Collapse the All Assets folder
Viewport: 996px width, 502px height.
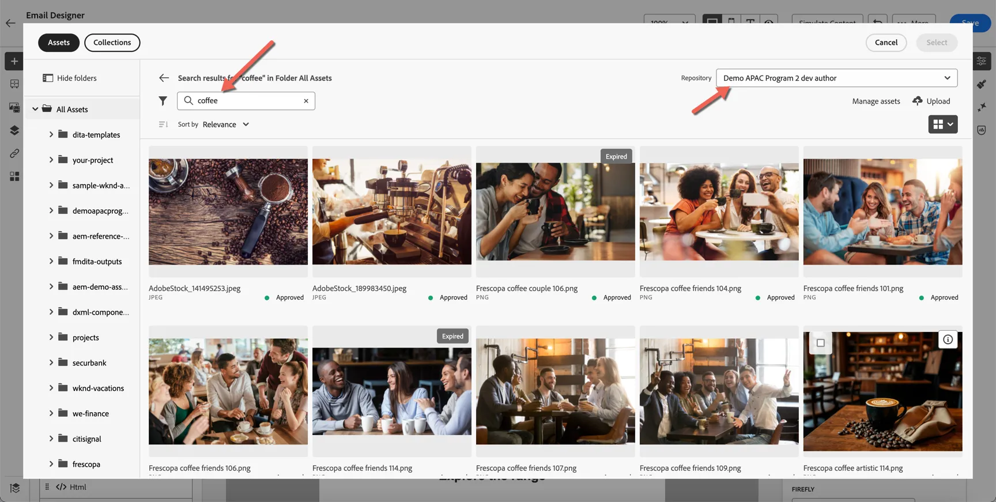point(35,109)
